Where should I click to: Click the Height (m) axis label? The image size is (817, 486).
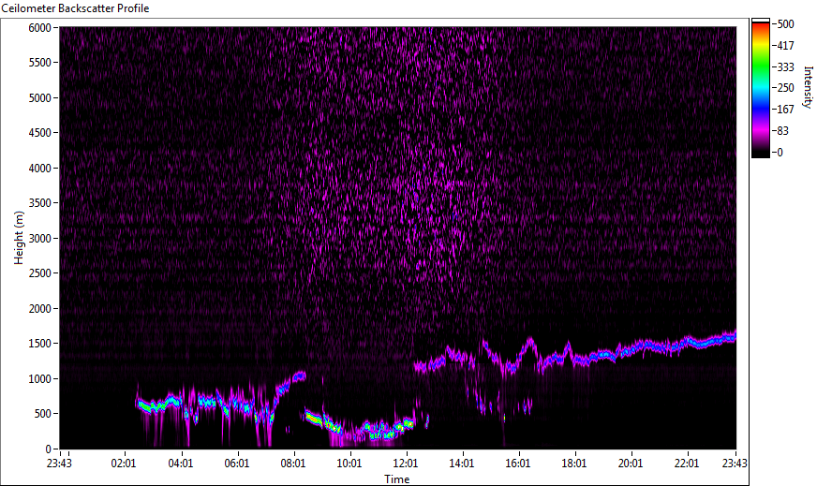tap(19, 238)
